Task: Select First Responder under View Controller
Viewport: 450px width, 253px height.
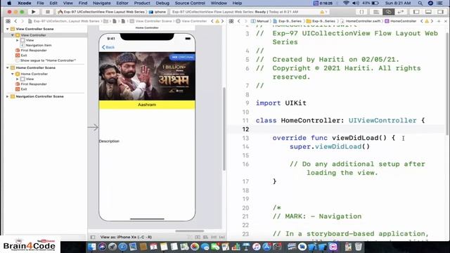Action: [x=34, y=50]
